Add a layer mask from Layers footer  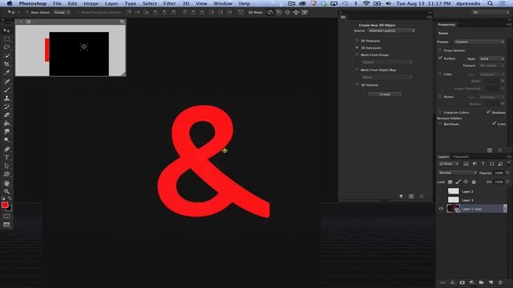pyautogui.click(x=462, y=282)
